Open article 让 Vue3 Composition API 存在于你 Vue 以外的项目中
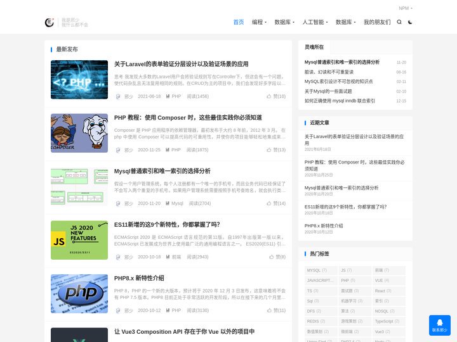Image resolution: width=457 pixels, height=342 pixels. tap(184, 331)
